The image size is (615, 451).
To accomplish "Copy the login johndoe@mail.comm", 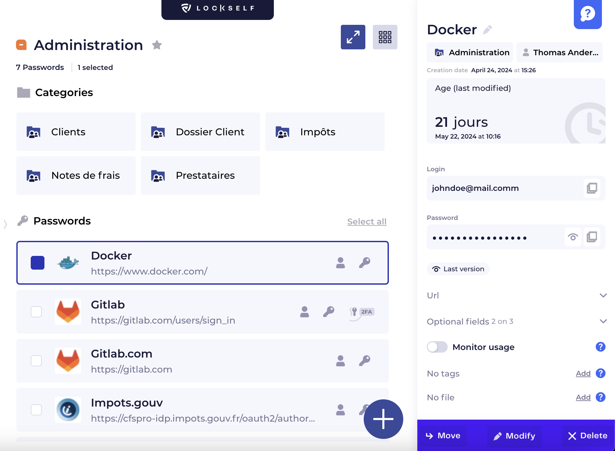I will tap(592, 188).
